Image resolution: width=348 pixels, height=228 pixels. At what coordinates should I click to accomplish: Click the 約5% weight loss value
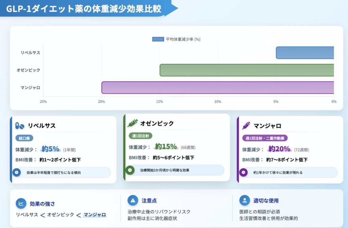[51, 149]
